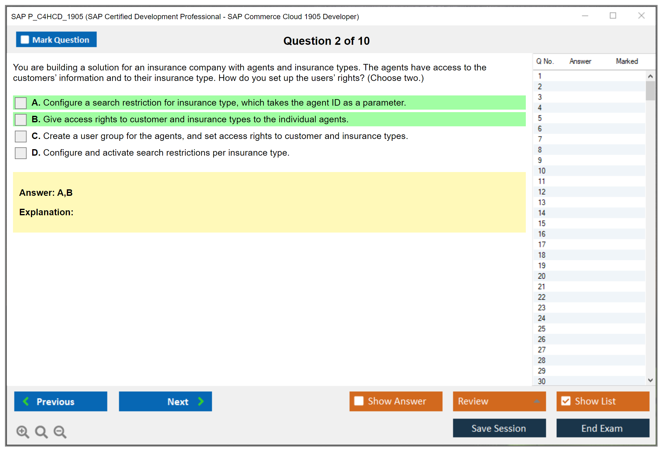This screenshot has width=665, height=454.
Task: Uncheck the Show List option
Action: [x=566, y=401]
